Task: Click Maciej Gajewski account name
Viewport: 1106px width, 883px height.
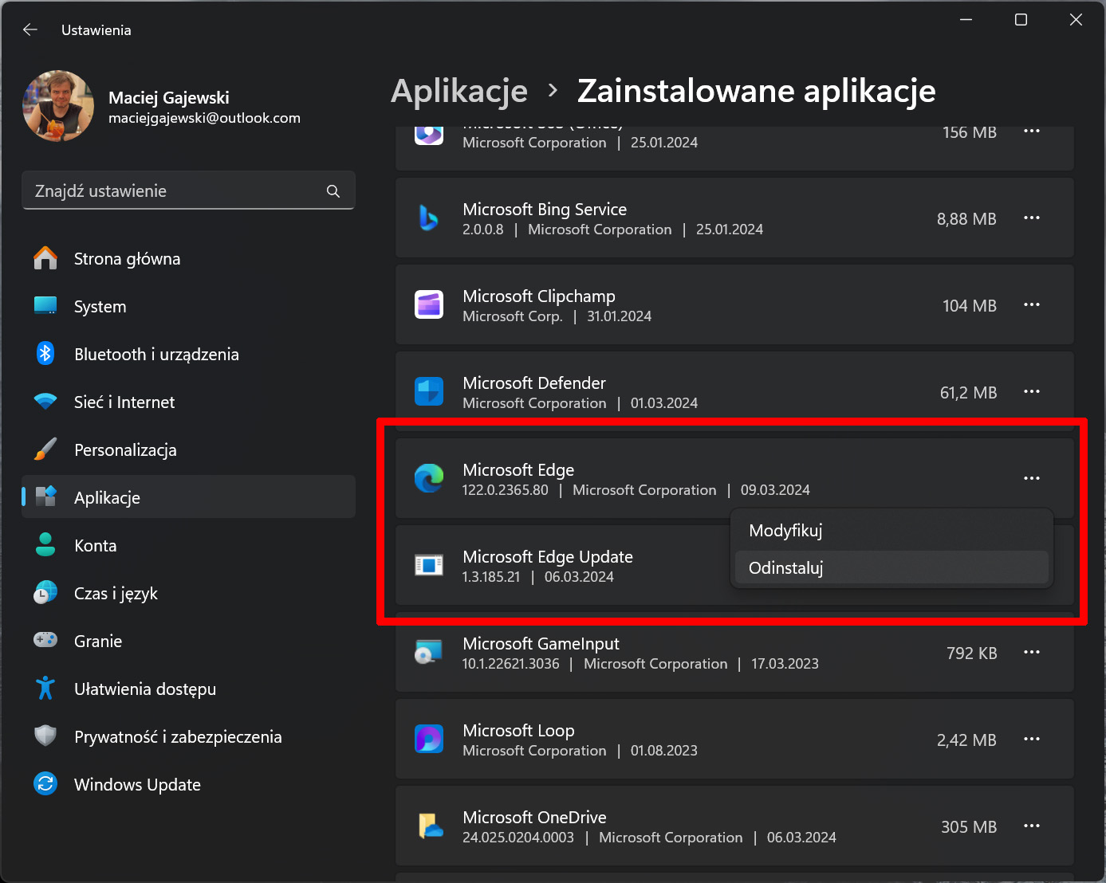Action: [x=169, y=97]
